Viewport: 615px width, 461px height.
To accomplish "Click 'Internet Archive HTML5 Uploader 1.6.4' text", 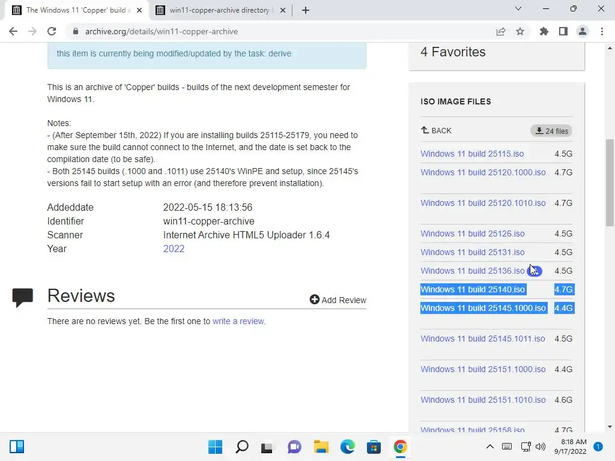I will point(246,235).
